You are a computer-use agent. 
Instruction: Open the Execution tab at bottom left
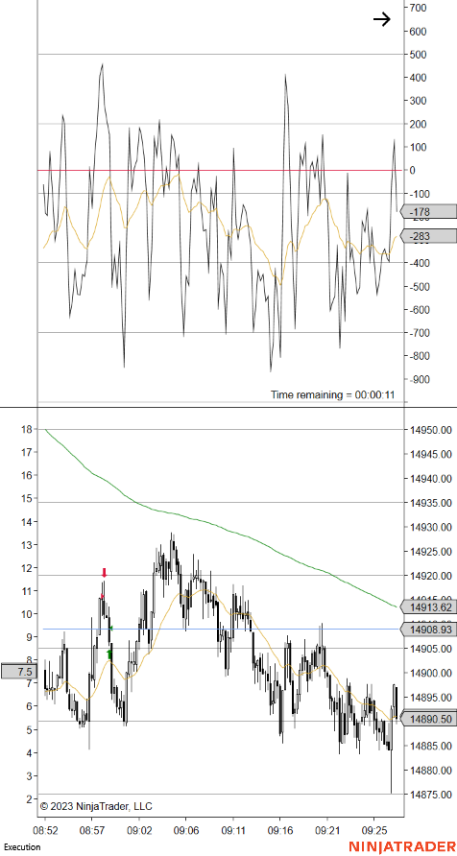coord(22,846)
